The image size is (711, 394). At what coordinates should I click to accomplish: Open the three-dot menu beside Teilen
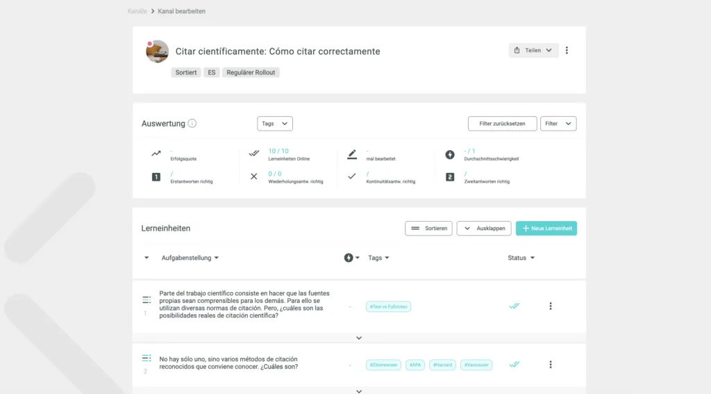[x=567, y=51]
